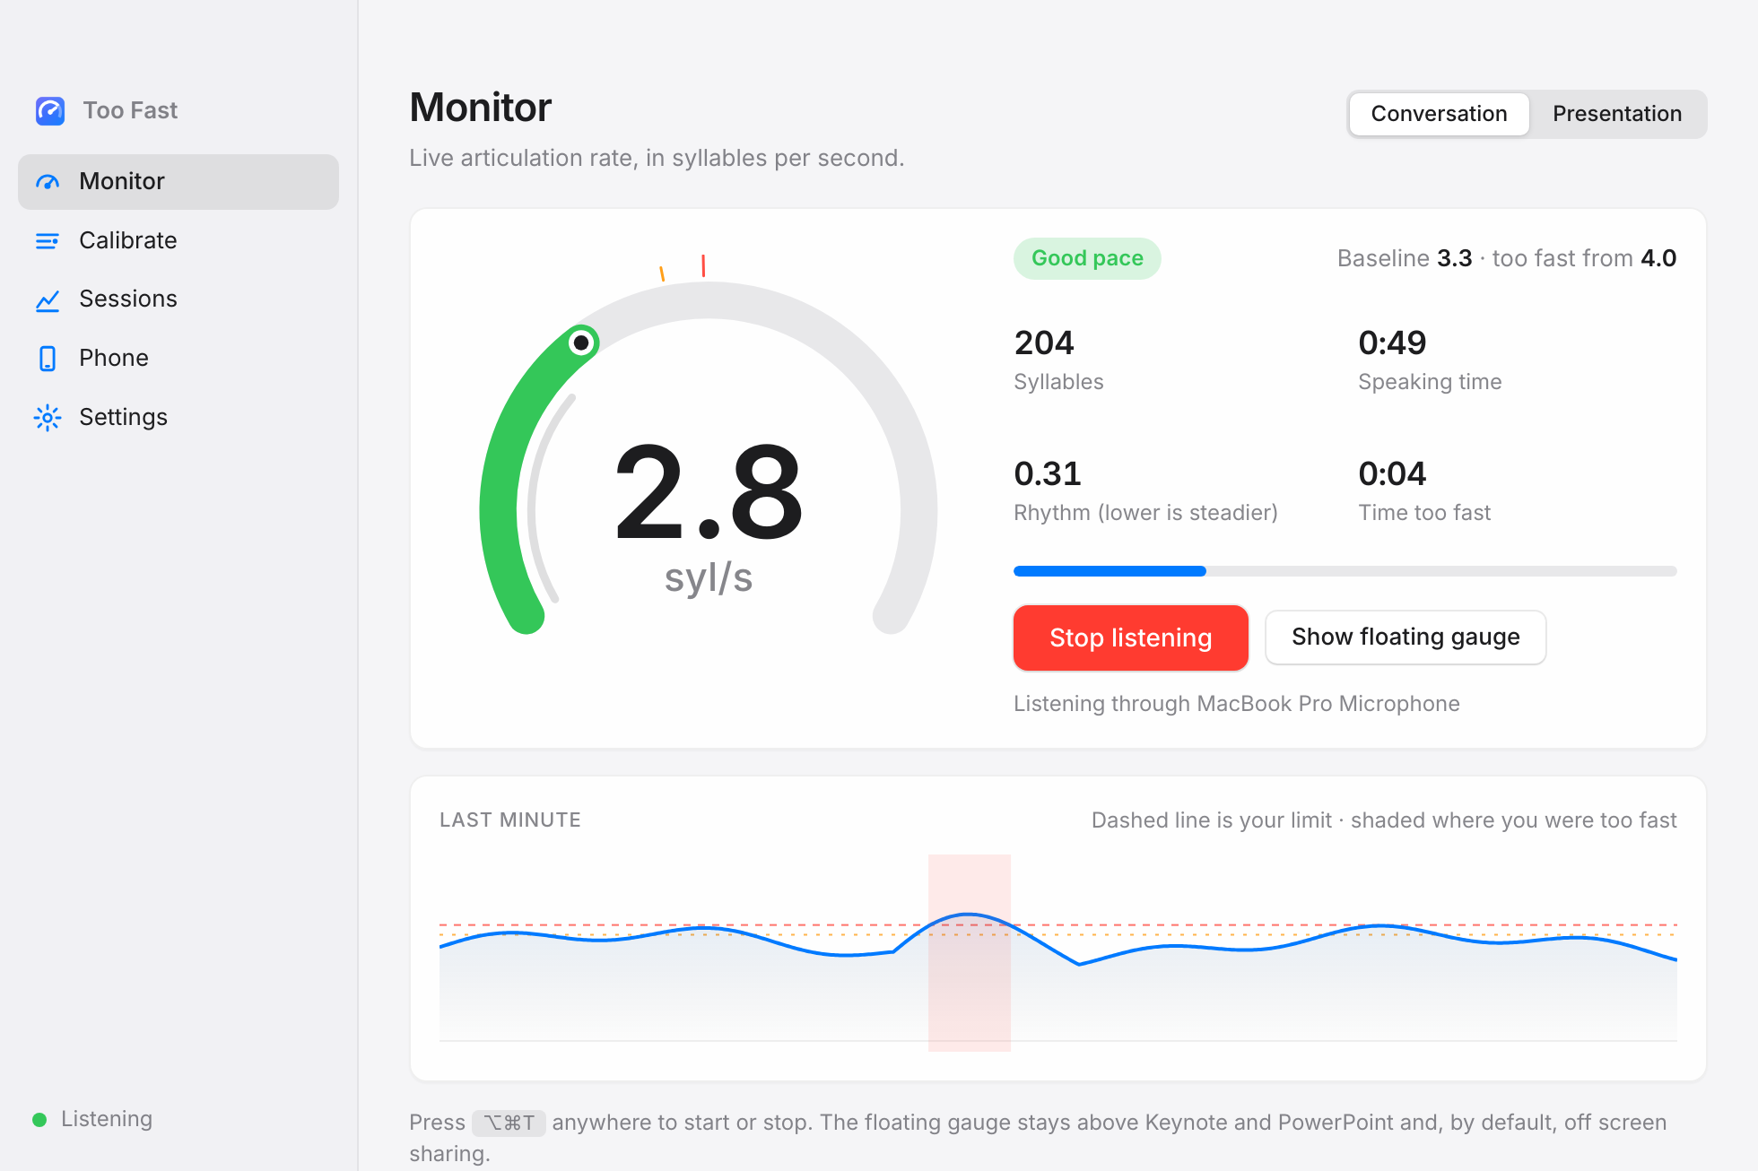The image size is (1758, 1171).
Task: Click the Listening through MacBook Pro Microphone text
Action: (x=1237, y=704)
